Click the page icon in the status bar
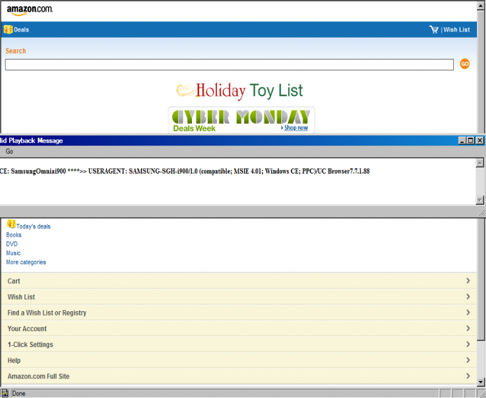 pos(5,393)
